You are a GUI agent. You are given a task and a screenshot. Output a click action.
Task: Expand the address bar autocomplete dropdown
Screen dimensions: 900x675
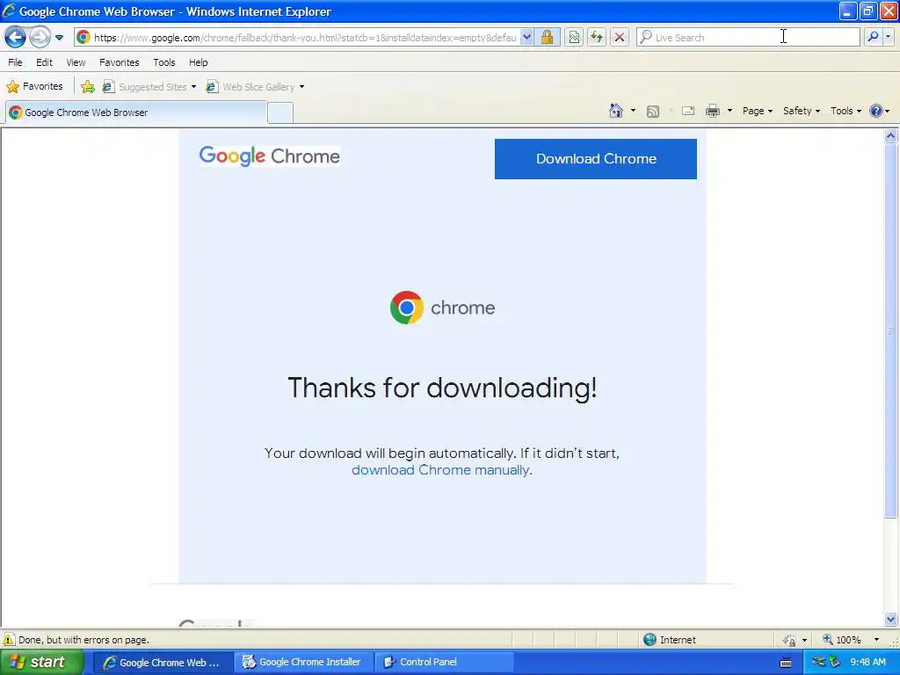click(526, 37)
